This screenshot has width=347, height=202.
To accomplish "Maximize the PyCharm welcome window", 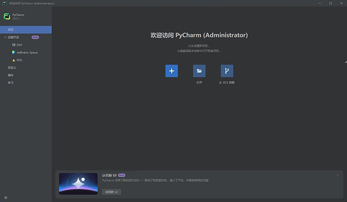I will (x=330, y=3).
